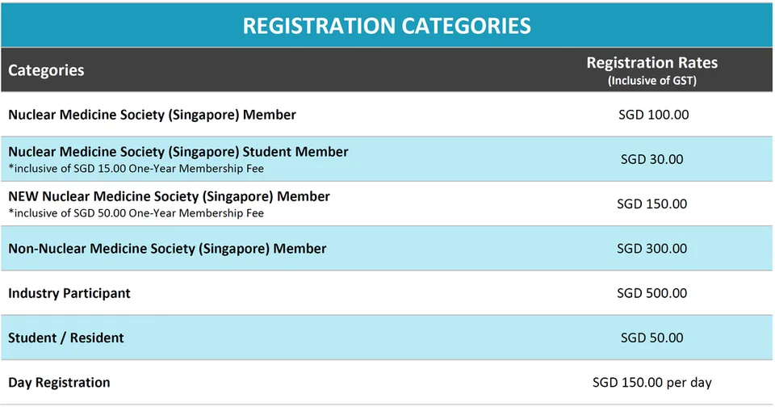Select the Categories column header
775x407 pixels.
point(46,70)
